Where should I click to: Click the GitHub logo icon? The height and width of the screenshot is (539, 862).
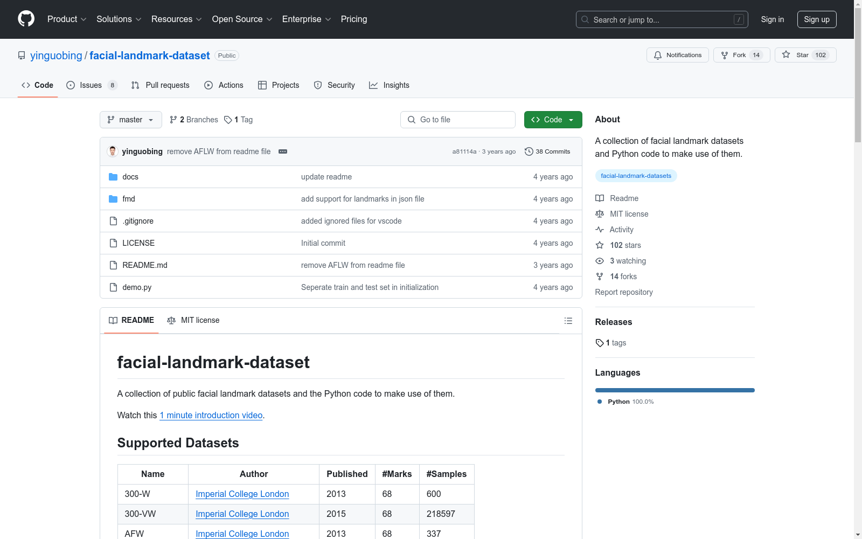point(26,19)
